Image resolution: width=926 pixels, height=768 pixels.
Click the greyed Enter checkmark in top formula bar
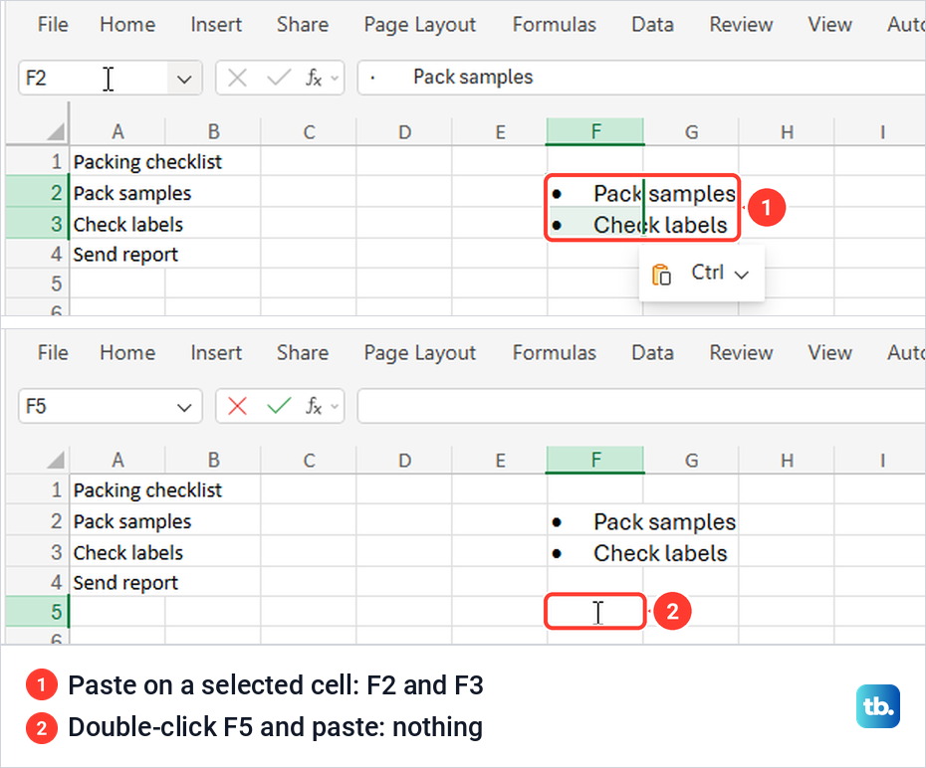[x=278, y=78]
